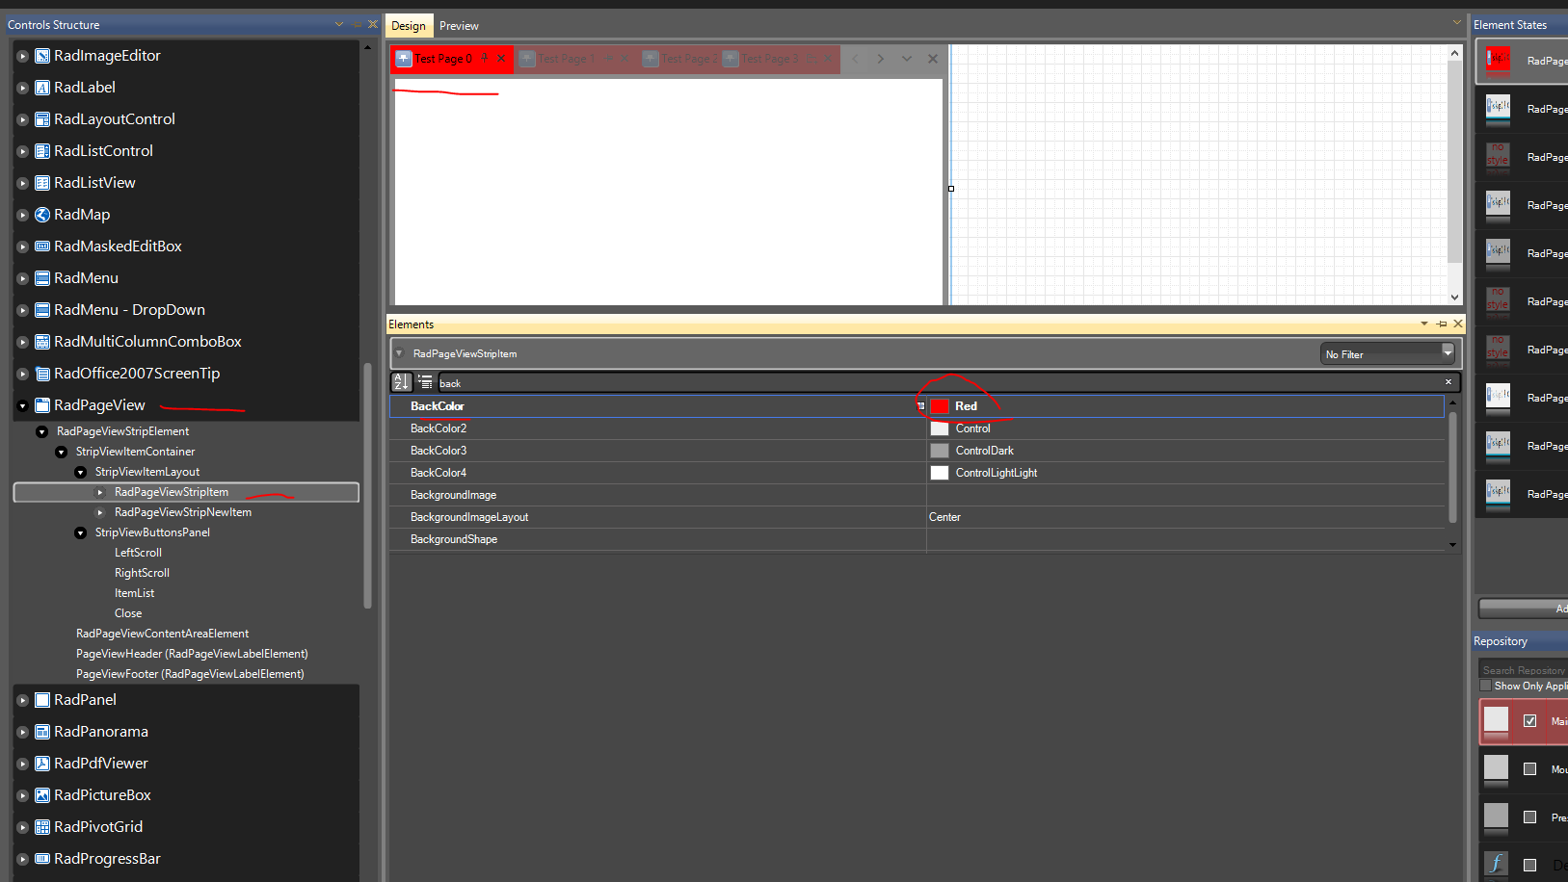Uncheck the first repository item checkbox
The width and height of the screenshot is (1568, 882).
coord(1529,720)
